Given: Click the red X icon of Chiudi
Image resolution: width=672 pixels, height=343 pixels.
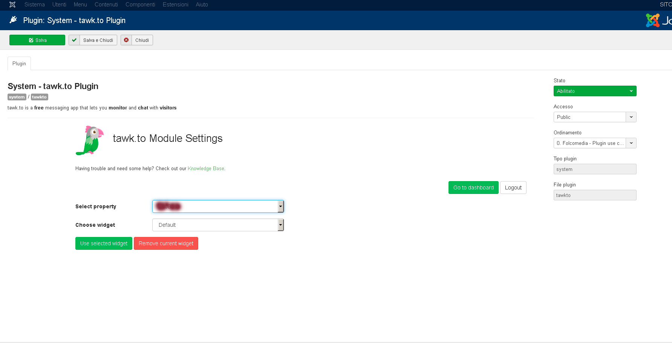Looking at the screenshot, I should click(x=126, y=40).
